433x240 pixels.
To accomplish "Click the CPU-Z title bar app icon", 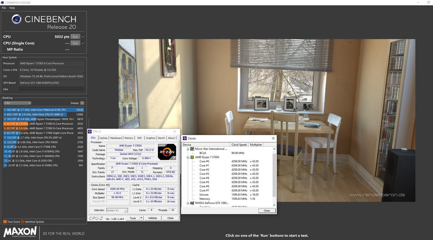I will (90, 132).
